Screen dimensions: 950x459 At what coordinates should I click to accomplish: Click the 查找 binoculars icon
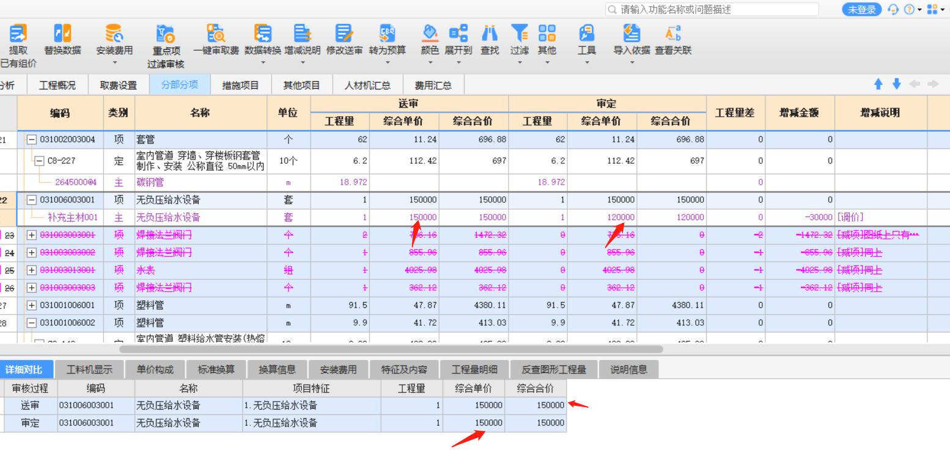[490, 33]
